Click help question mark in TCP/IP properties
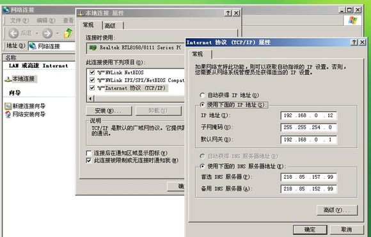 [354, 42]
